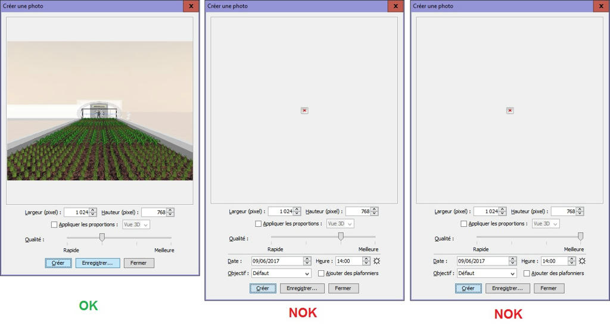Click the Largeur 1 024 field in left dialog
Image resolution: width=610 pixels, height=328 pixels.
[x=77, y=212]
